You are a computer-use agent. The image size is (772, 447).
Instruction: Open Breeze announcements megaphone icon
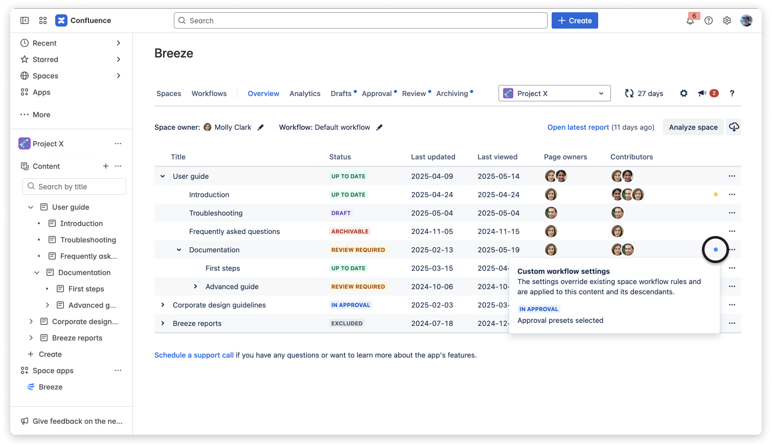[702, 93]
